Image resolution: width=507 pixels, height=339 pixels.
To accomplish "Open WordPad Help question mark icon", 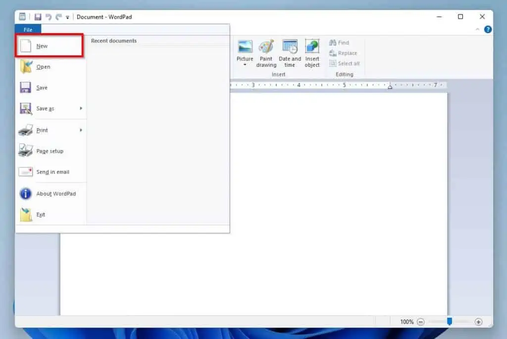I will [488, 30].
